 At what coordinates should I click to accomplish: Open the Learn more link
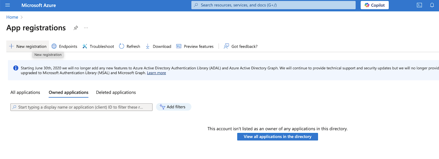pyautogui.click(x=156, y=73)
